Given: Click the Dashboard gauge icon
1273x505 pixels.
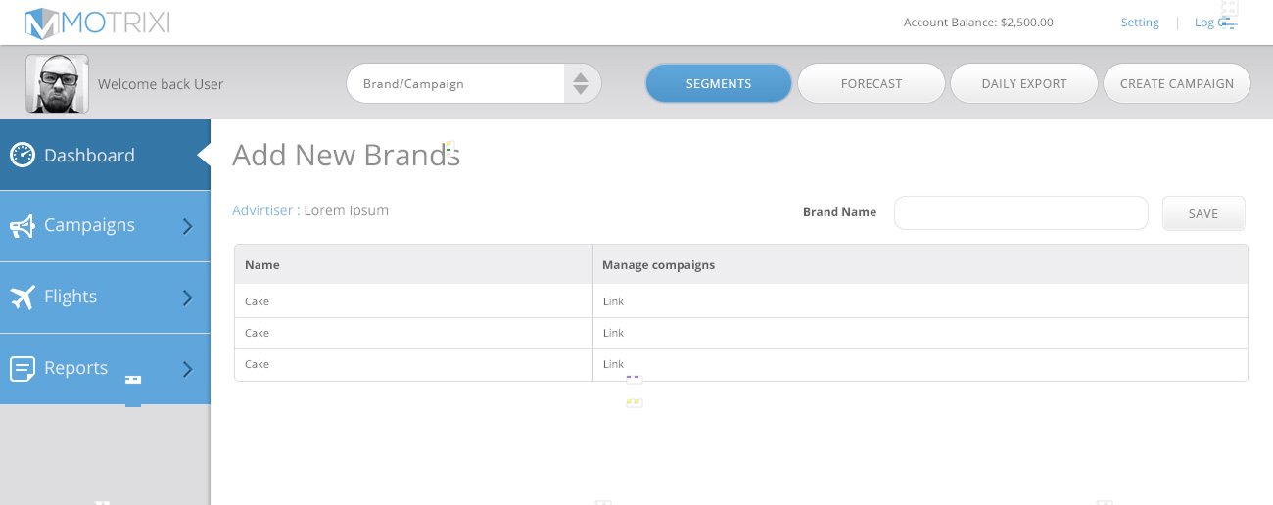Looking at the screenshot, I should [23, 155].
